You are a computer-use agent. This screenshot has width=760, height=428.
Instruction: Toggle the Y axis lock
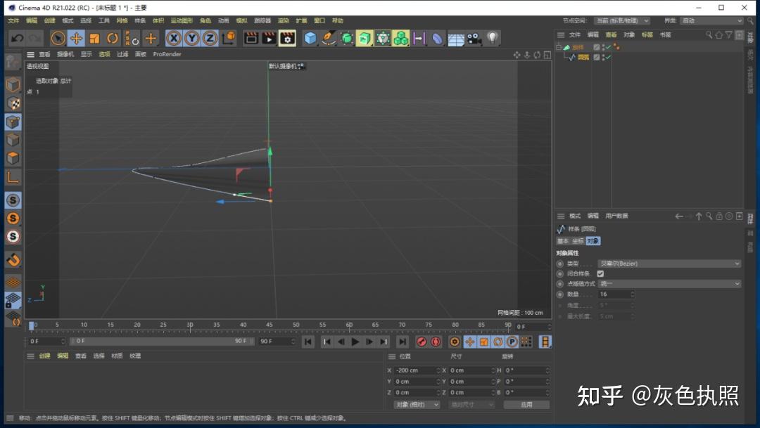[x=192, y=38]
